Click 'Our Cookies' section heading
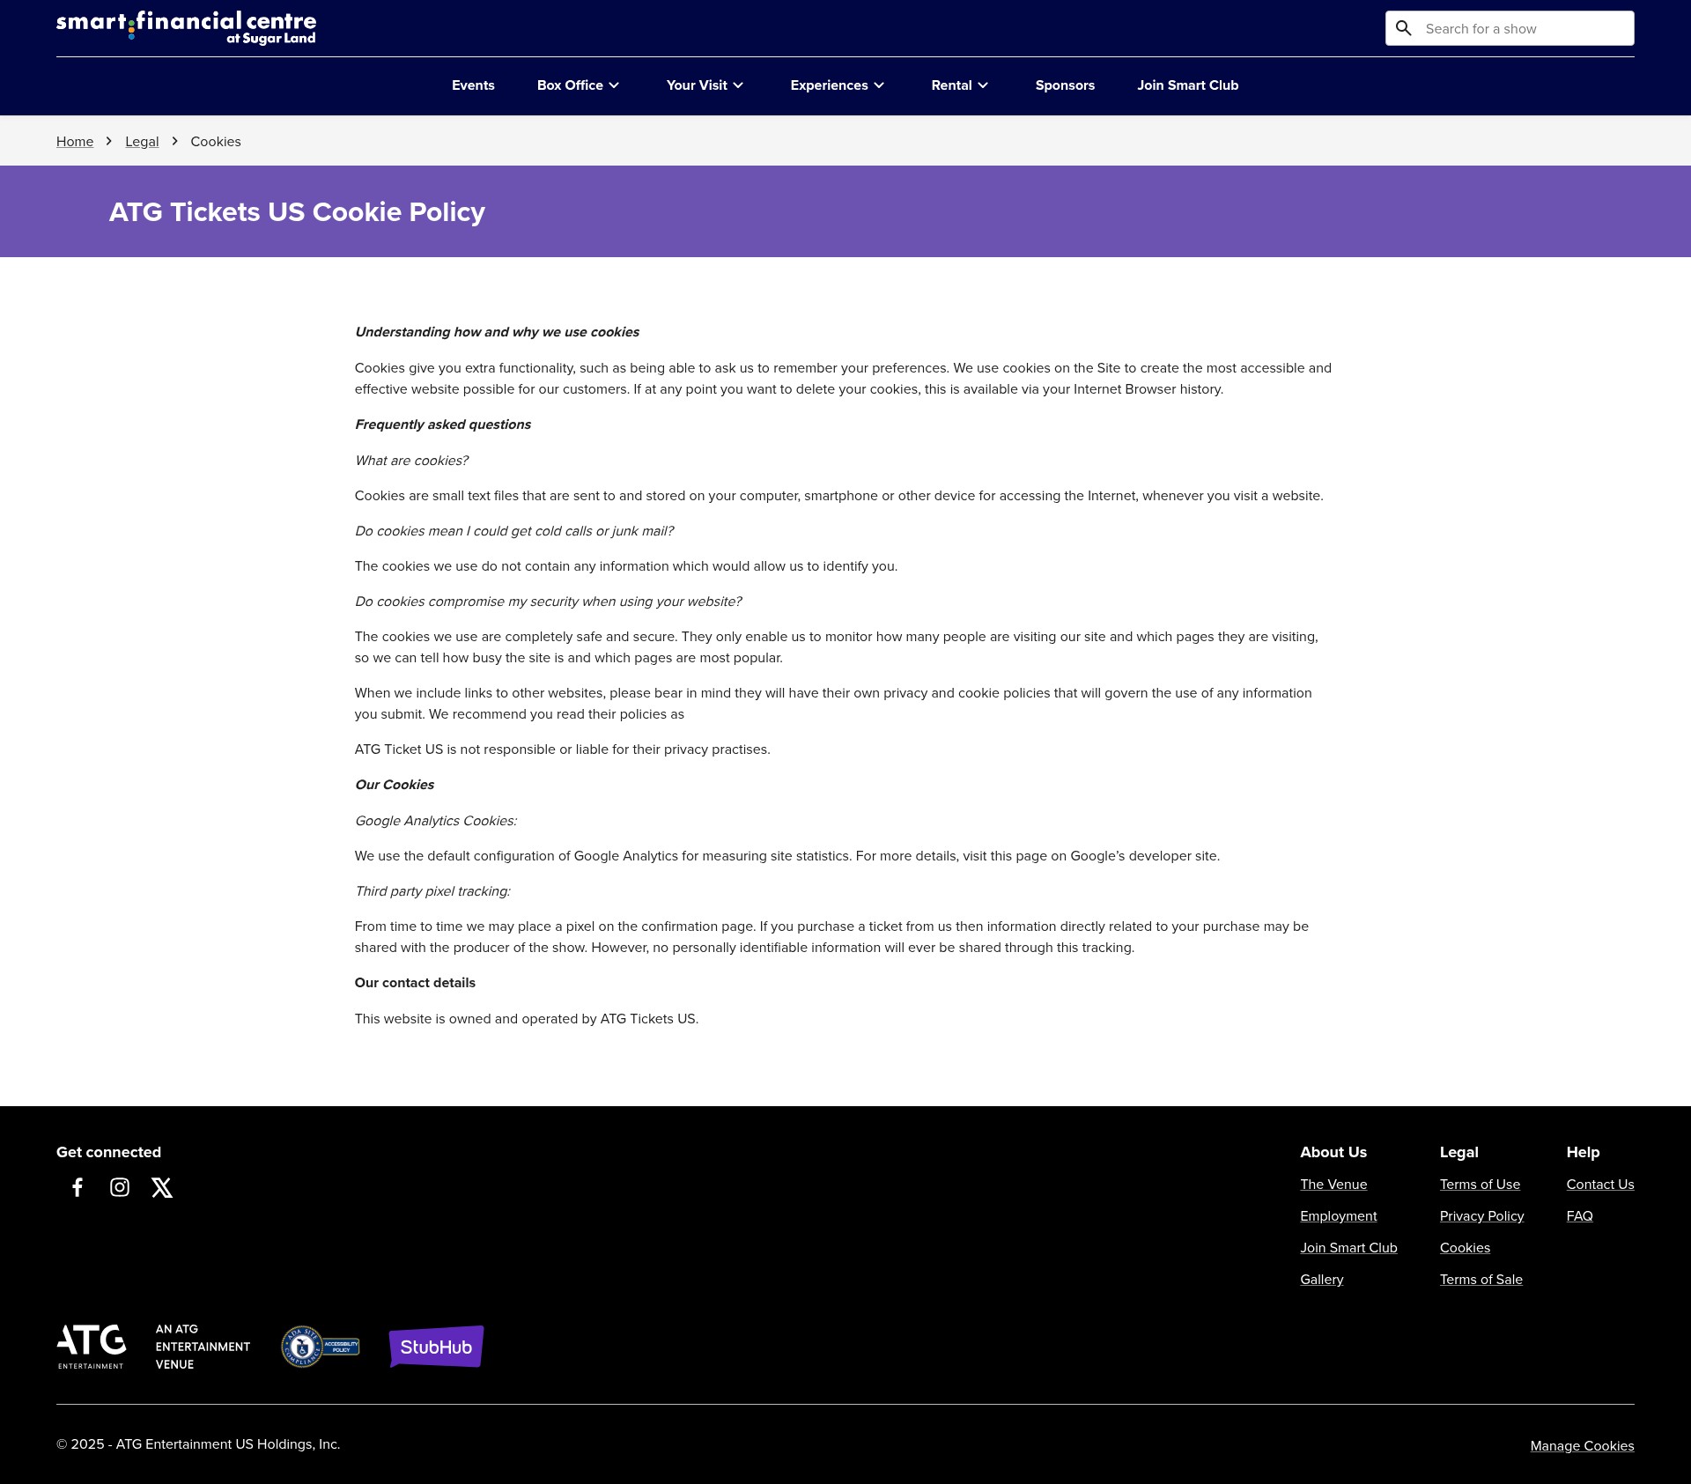 pyautogui.click(x=395, y=785)
